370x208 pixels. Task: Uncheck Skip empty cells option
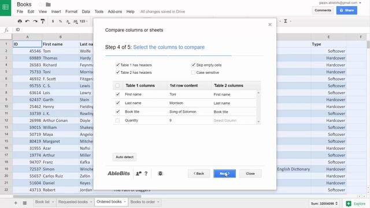193,65
